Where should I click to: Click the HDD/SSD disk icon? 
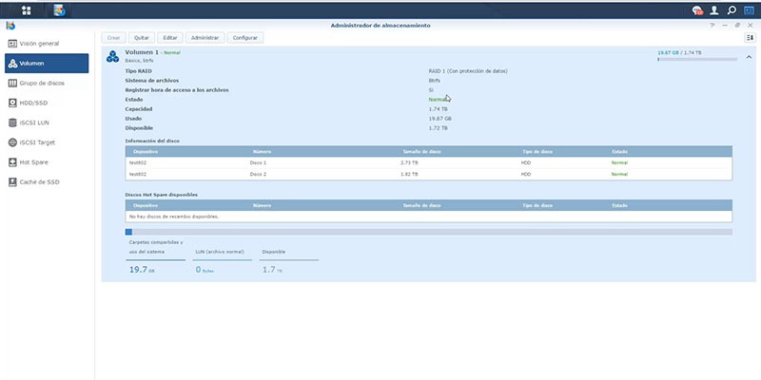pos(12,103)
